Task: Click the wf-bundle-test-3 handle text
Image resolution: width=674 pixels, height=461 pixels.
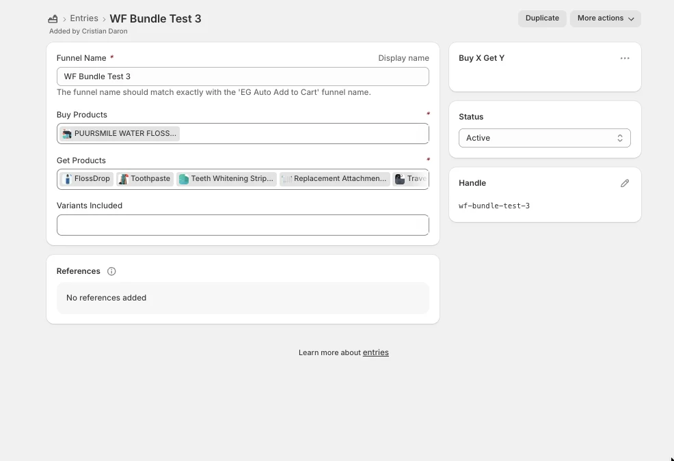Action: 494,206
